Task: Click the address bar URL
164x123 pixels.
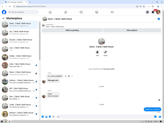Action: click(x=31, y=7)
